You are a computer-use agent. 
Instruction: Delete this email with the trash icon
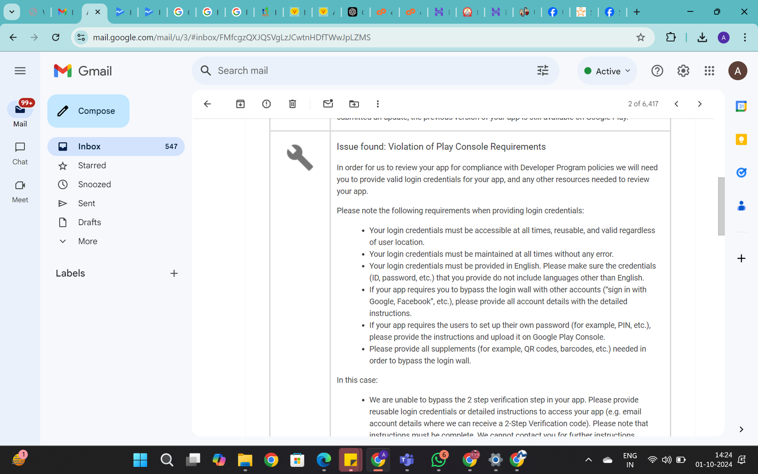click(x=292, y=104)
